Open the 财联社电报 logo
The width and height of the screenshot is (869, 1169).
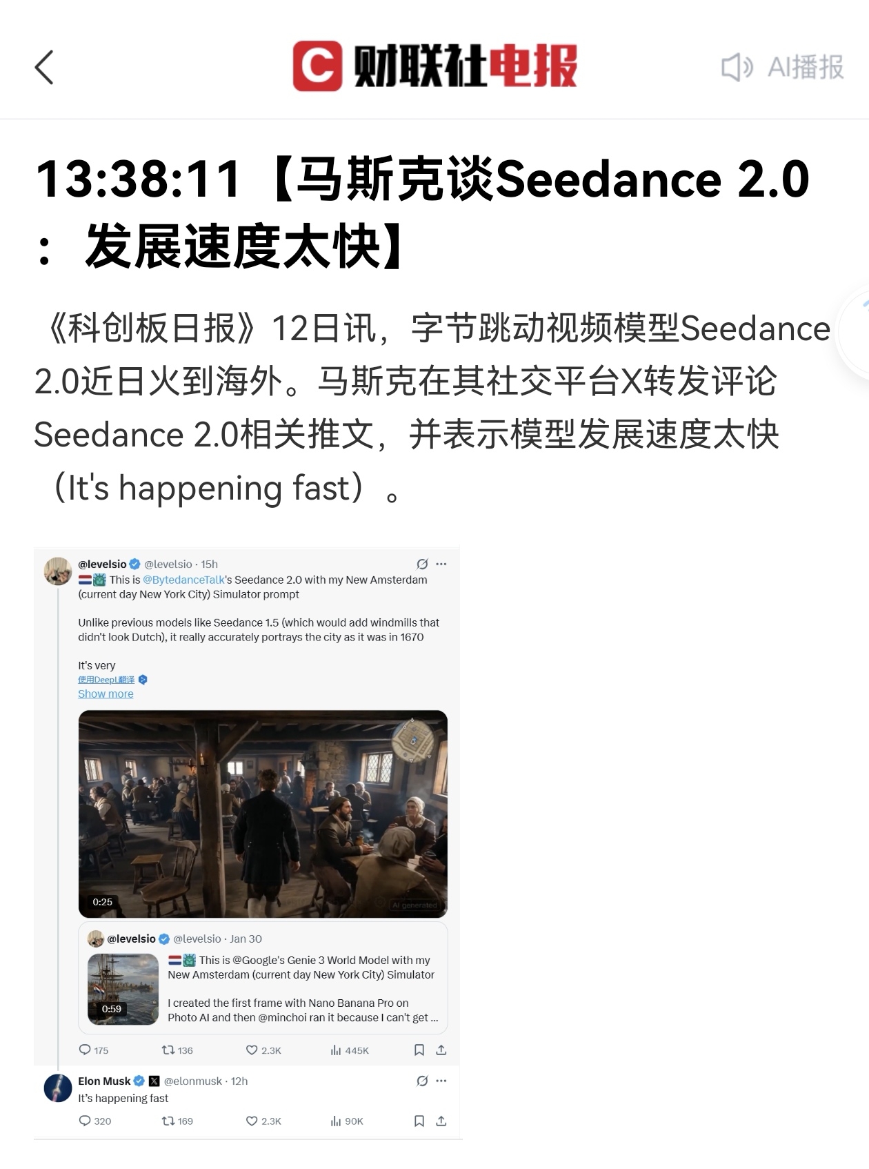pyautogui.click(x=435, y=66)
